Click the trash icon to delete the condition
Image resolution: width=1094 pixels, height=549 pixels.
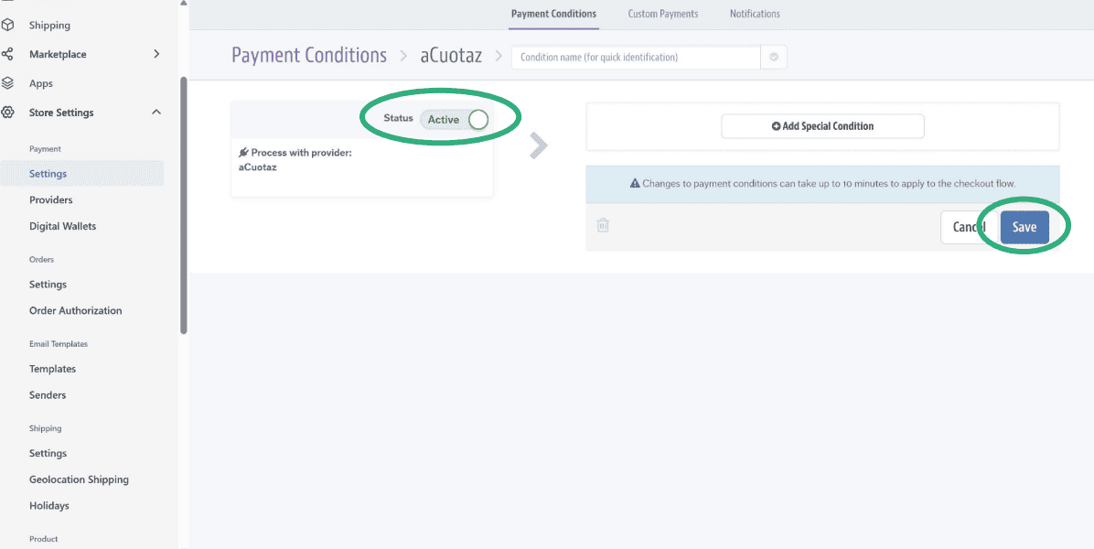point(603,225)
